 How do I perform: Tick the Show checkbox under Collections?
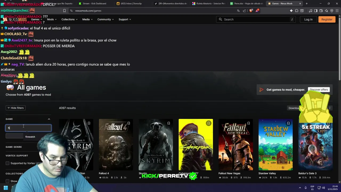(x=7, y=181)
